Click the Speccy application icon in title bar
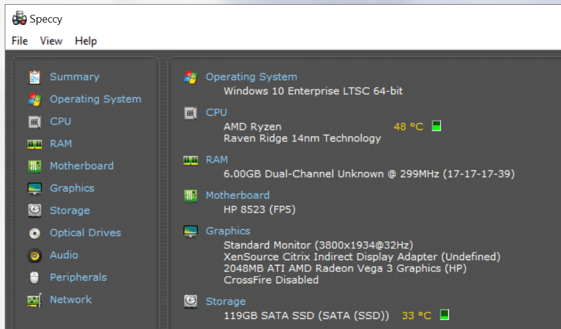This screenshot has width=561, height=329. click(20, 18)
